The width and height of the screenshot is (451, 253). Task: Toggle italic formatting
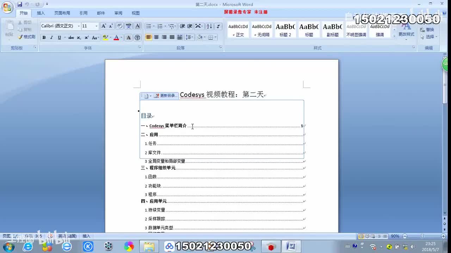(x=51, y=38)
